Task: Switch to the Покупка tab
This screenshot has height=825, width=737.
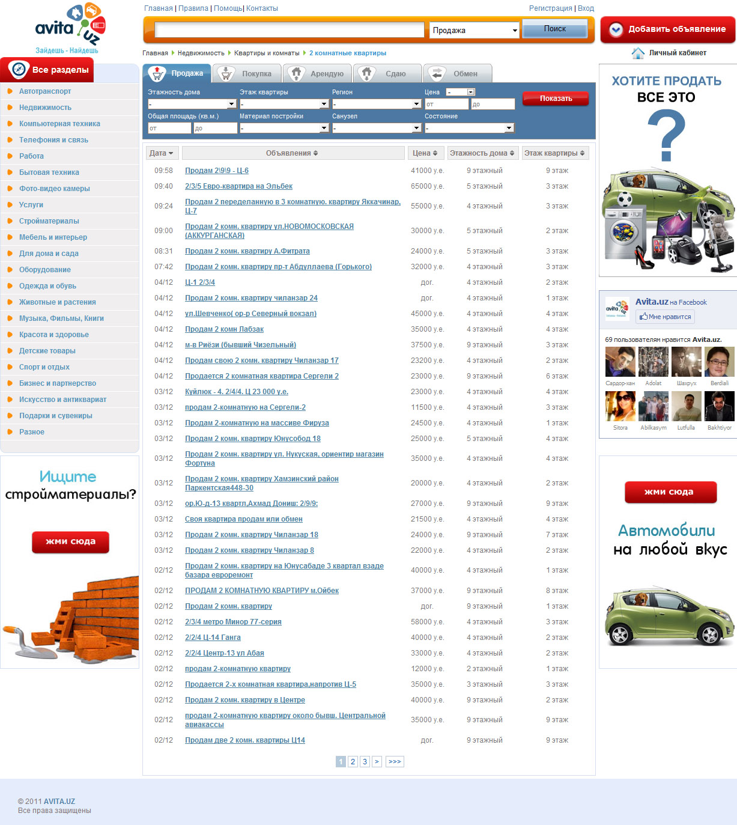Action: tap(246, 73)
